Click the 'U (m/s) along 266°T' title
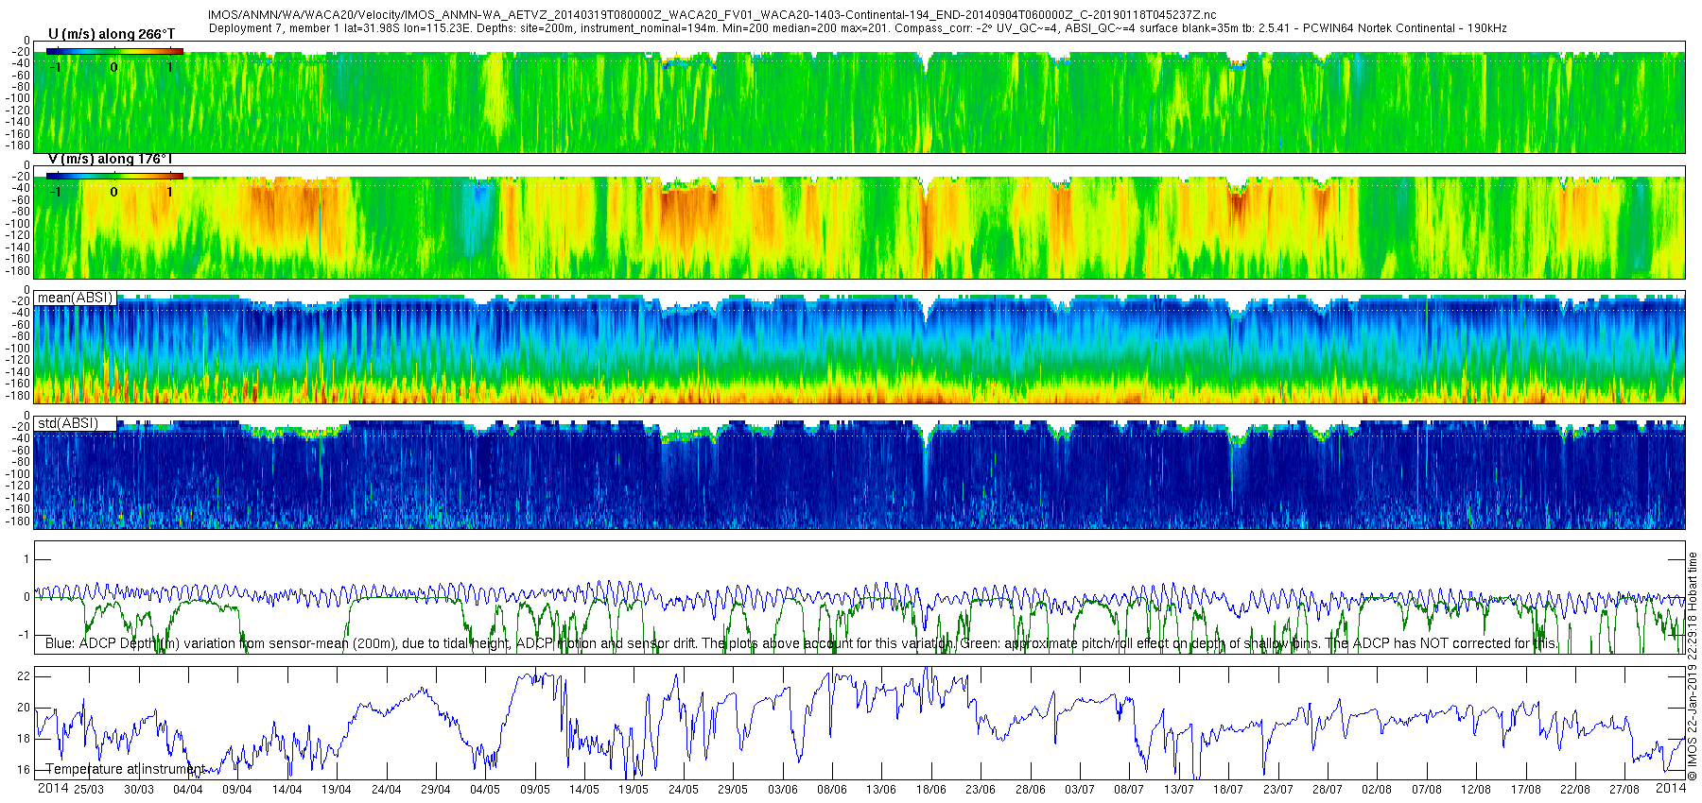This screenshot has width=1702, height=803. click(x=112, y=34)
